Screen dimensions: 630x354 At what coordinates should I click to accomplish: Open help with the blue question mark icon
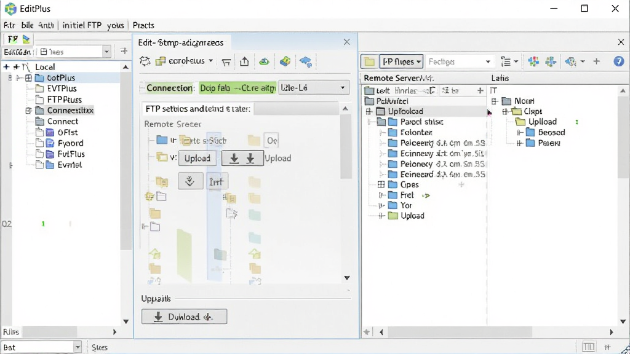[618, 61]
